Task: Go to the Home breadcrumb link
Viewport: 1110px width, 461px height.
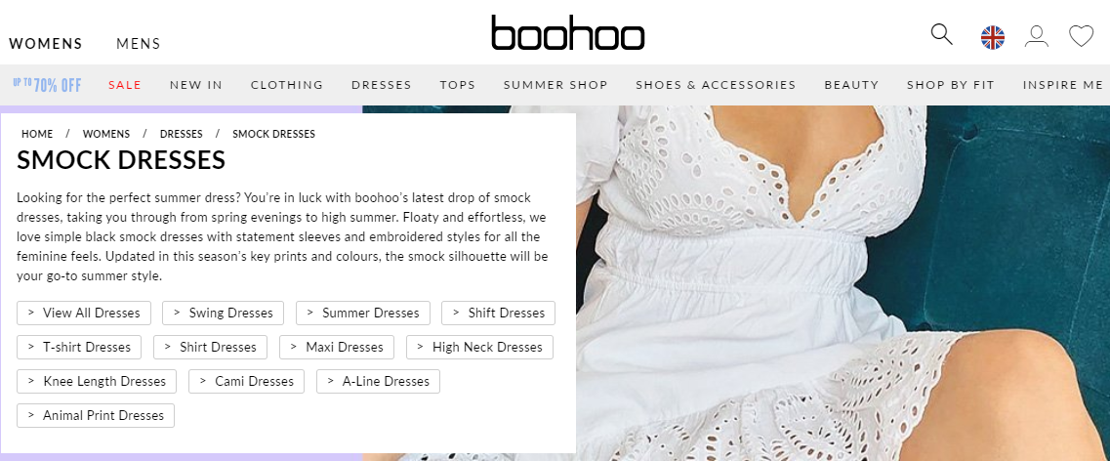Action: 37,134
